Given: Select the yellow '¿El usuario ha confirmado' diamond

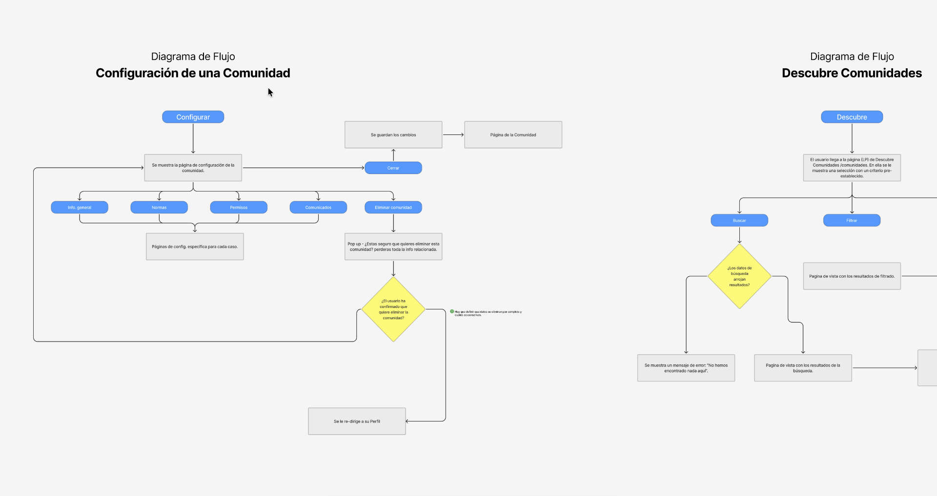Looking at the screenshot, I should point(393,309).
